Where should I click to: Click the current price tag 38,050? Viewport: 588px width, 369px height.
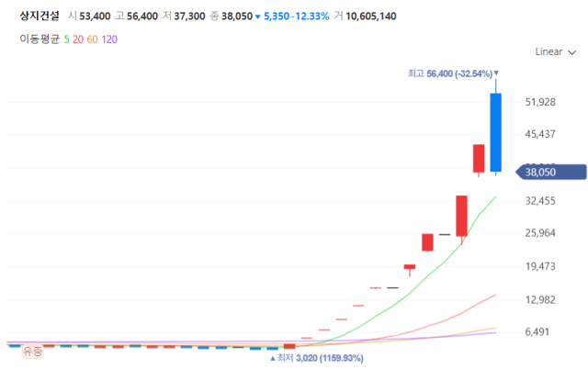(x=552, y=171)
